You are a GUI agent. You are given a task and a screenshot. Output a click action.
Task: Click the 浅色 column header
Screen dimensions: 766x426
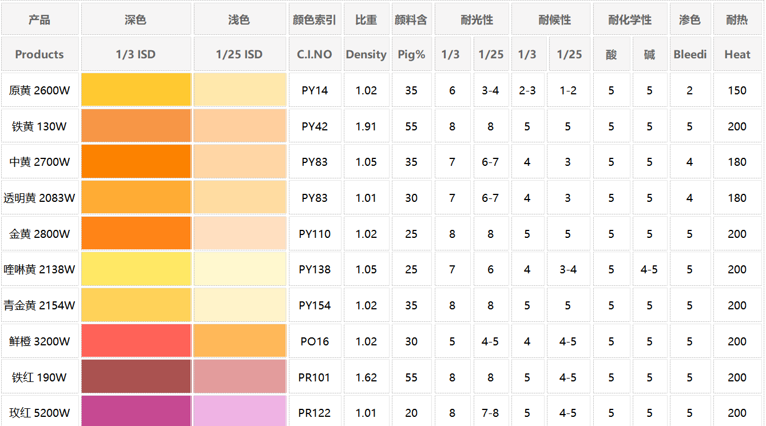click(240, 19)
